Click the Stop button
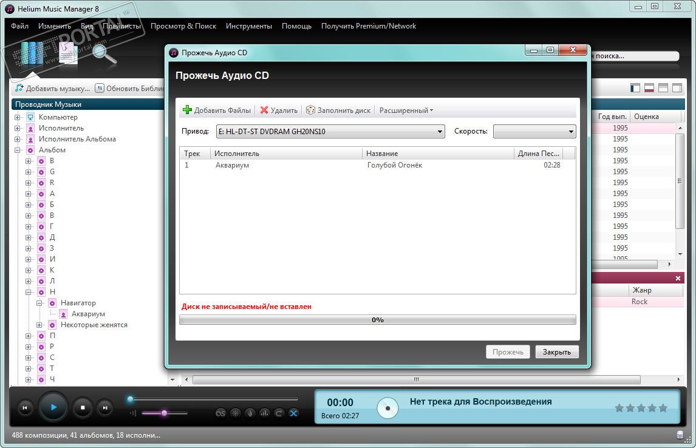Viewport: 696px width, 448px height. 83,407
